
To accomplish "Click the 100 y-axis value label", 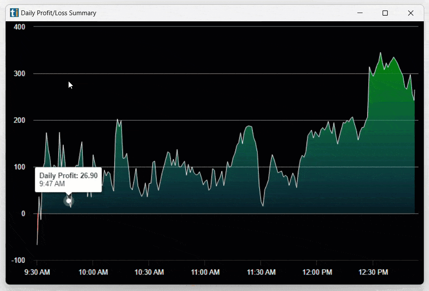I will pos(20,167).
